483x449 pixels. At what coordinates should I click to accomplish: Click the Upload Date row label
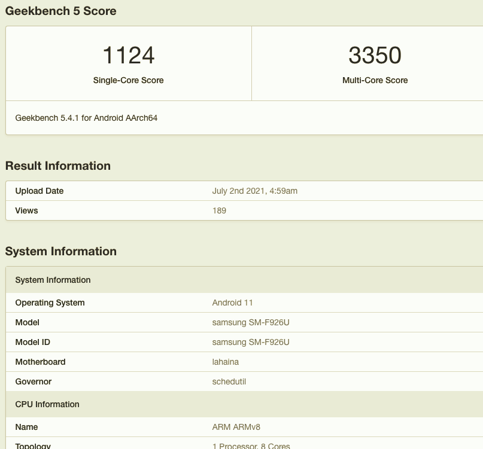pos(40,191)
